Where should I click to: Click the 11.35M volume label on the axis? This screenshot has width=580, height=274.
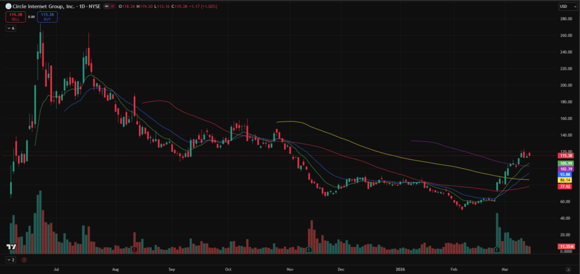coord(566,247)
